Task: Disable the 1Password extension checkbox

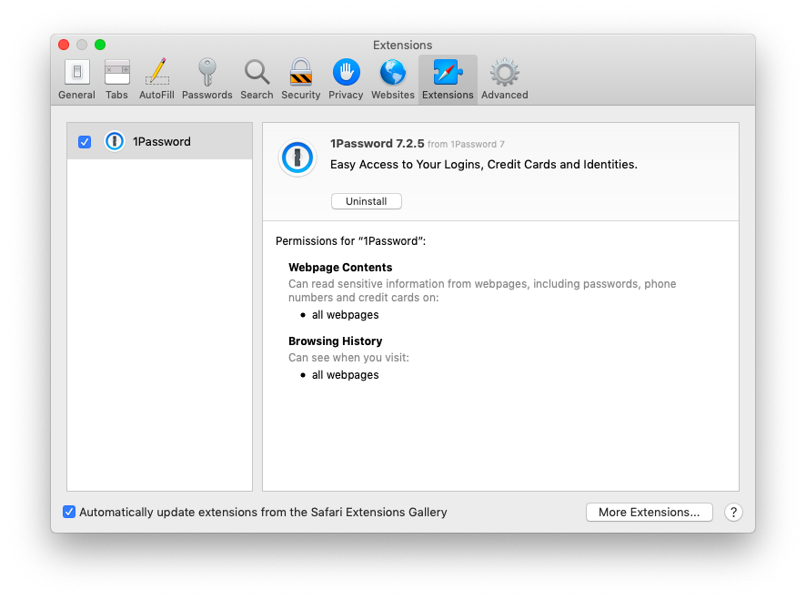Action: click(85, 141)
